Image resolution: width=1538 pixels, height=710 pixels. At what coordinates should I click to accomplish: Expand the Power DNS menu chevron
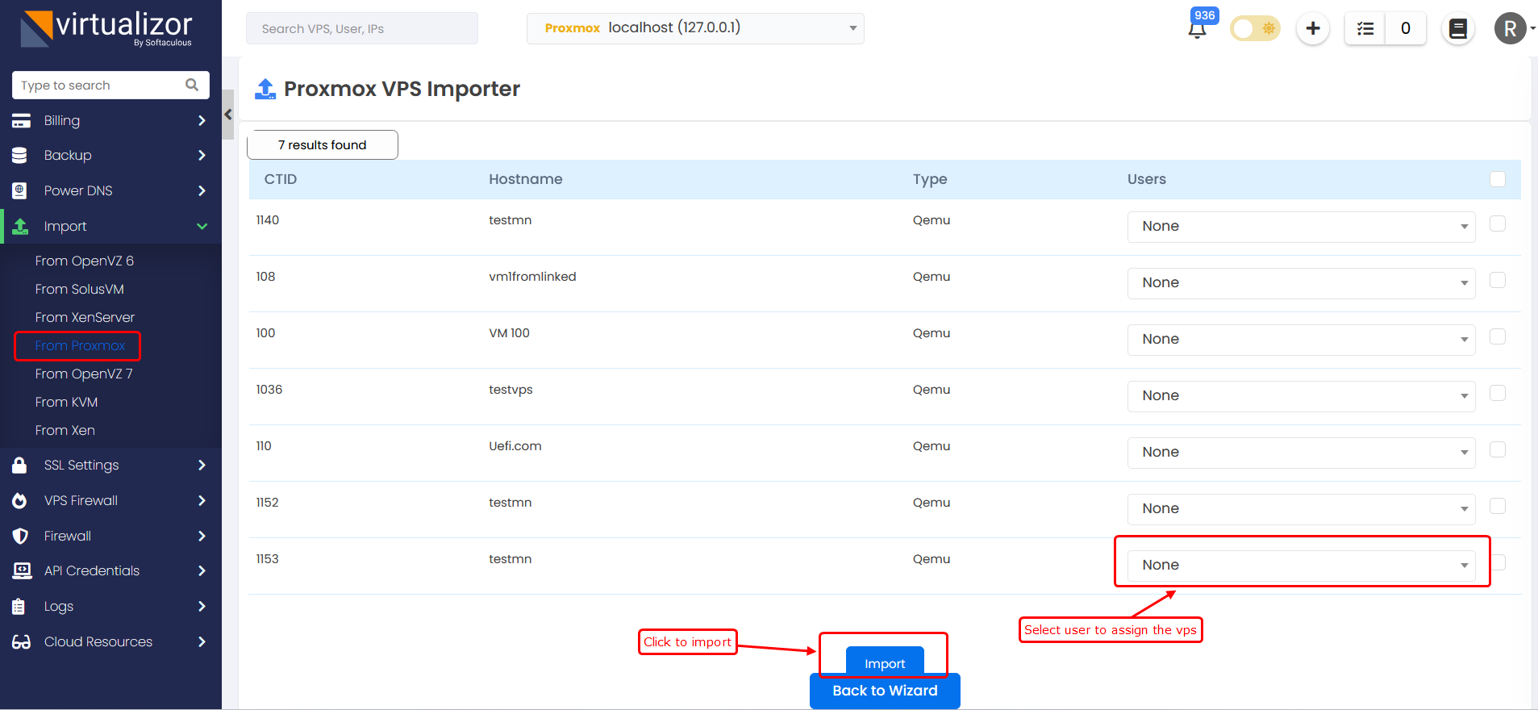[x=202, y=190]
